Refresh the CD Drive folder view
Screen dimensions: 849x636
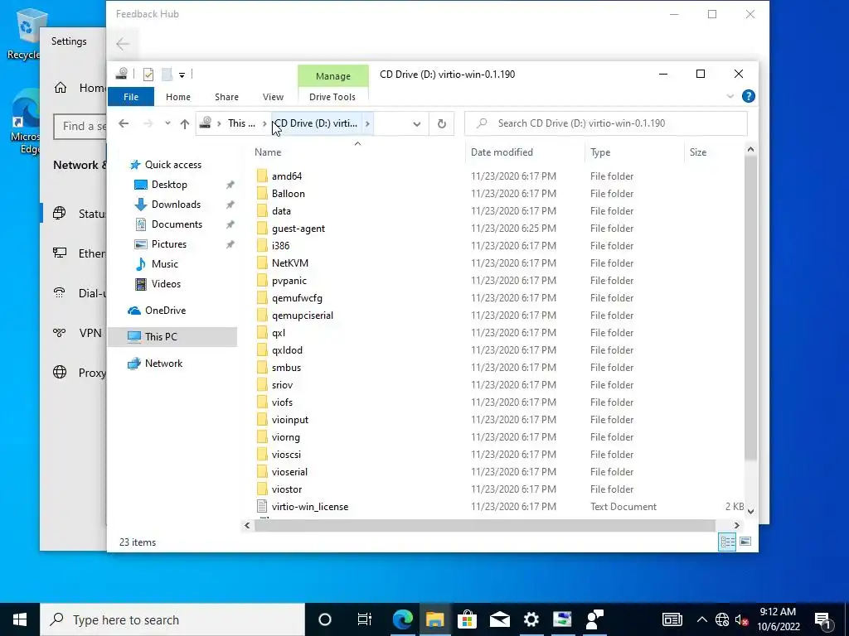(442, 124)
